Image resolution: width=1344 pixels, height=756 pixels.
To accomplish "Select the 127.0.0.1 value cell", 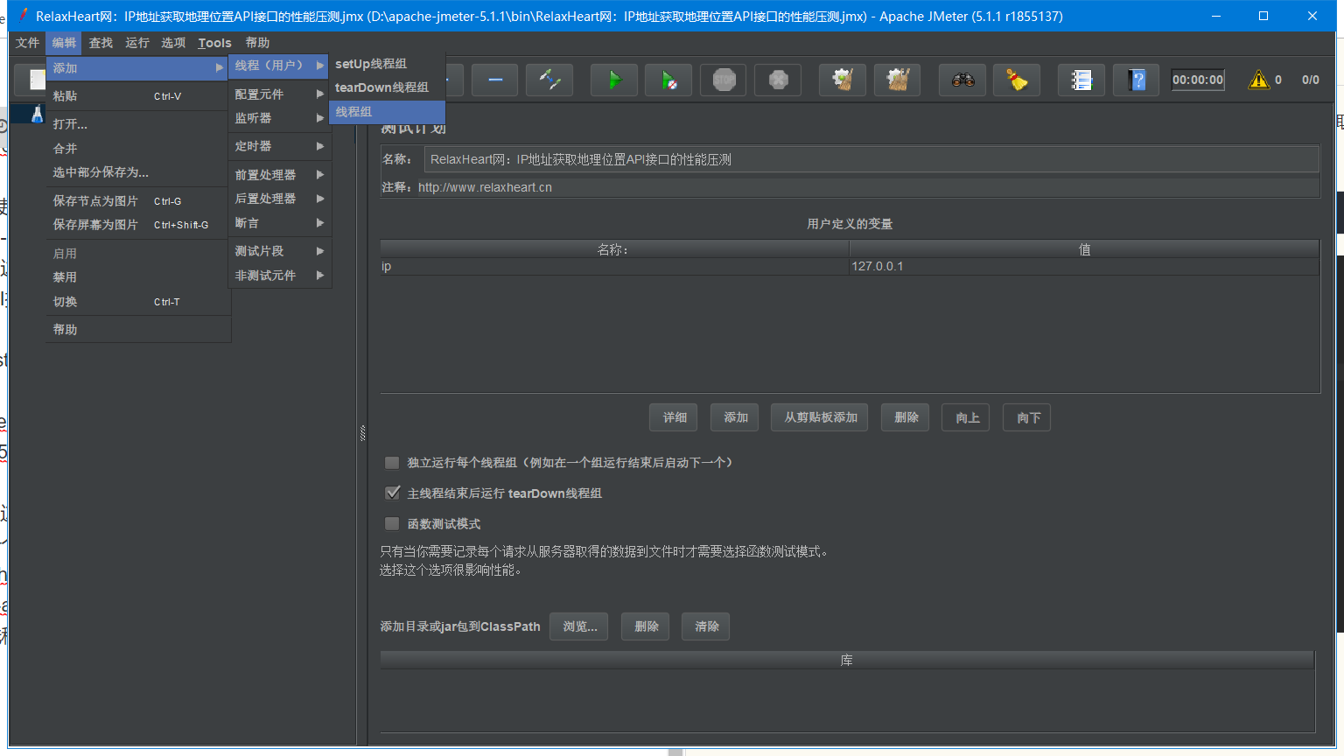I will [1083, 266].
